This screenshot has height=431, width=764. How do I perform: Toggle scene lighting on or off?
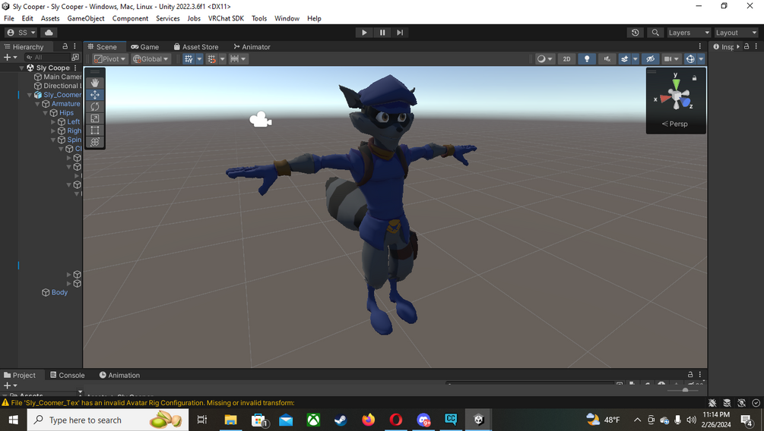(x=587, y=59)
